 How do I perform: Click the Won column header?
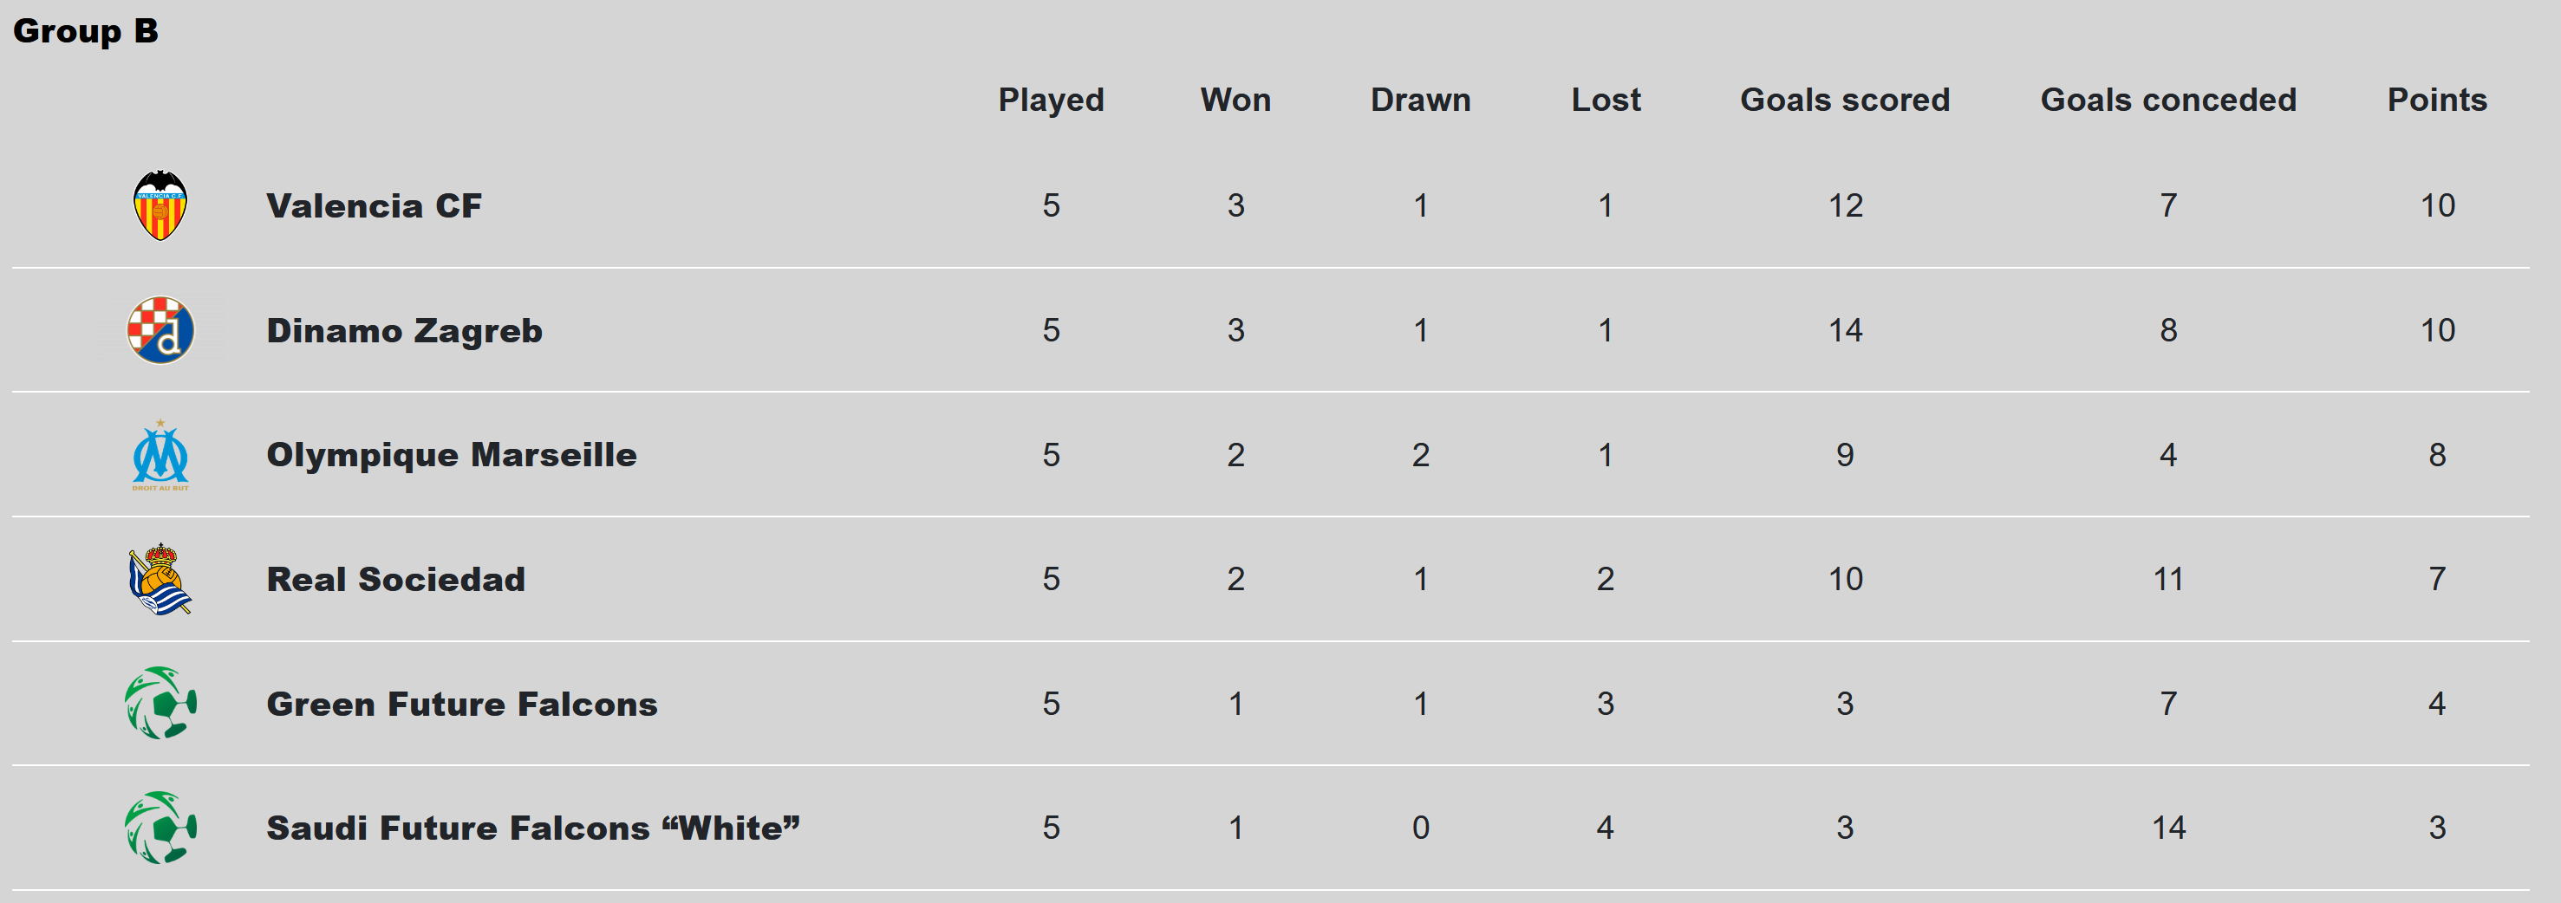point(1235,100)
